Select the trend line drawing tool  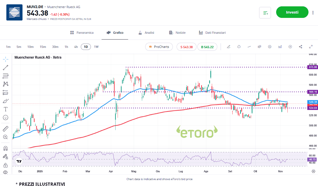[5, 68]
